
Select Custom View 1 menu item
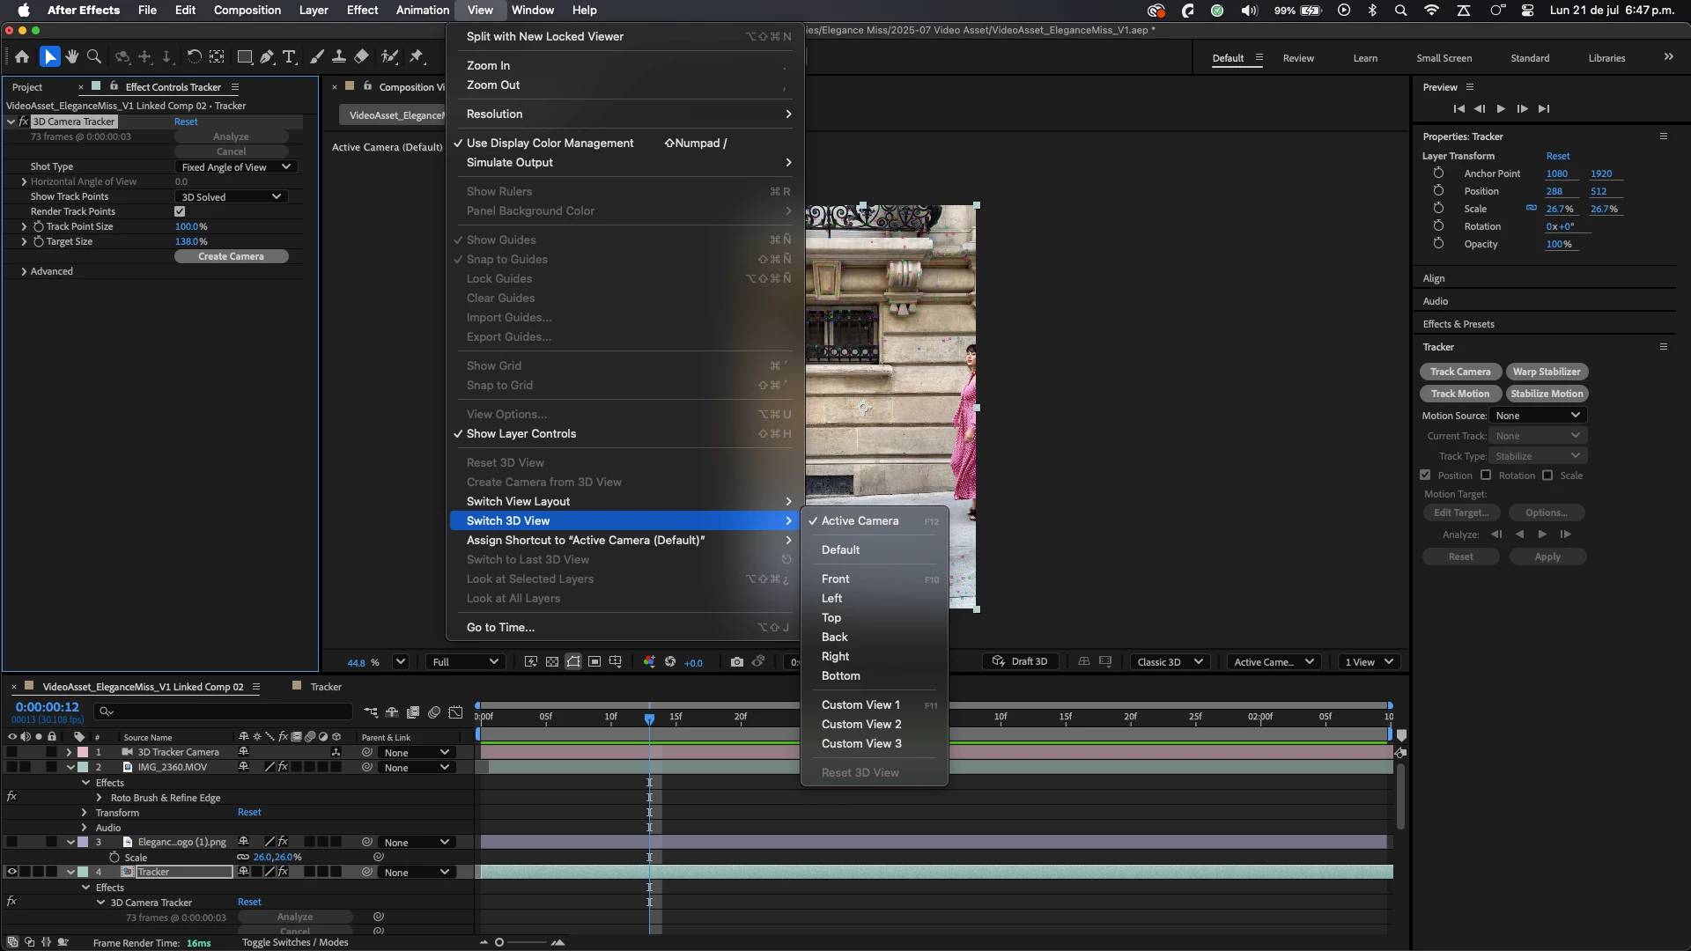860,704
